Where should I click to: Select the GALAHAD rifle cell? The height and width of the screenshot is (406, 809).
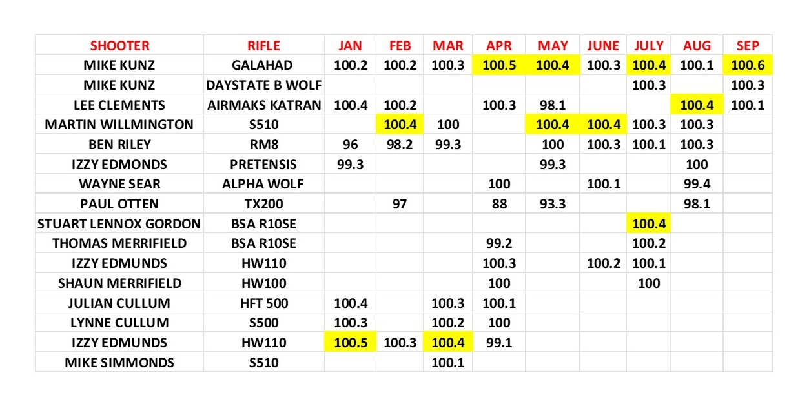263,65
